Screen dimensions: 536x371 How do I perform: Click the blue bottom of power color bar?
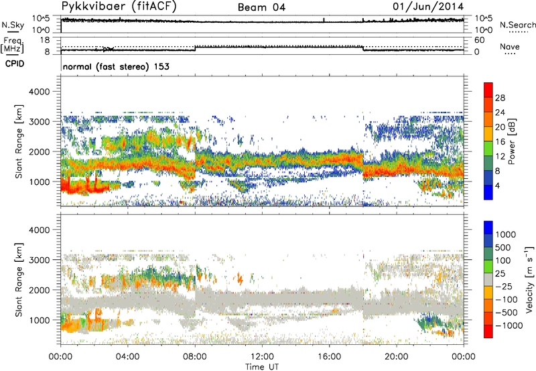tap(488, 193)
